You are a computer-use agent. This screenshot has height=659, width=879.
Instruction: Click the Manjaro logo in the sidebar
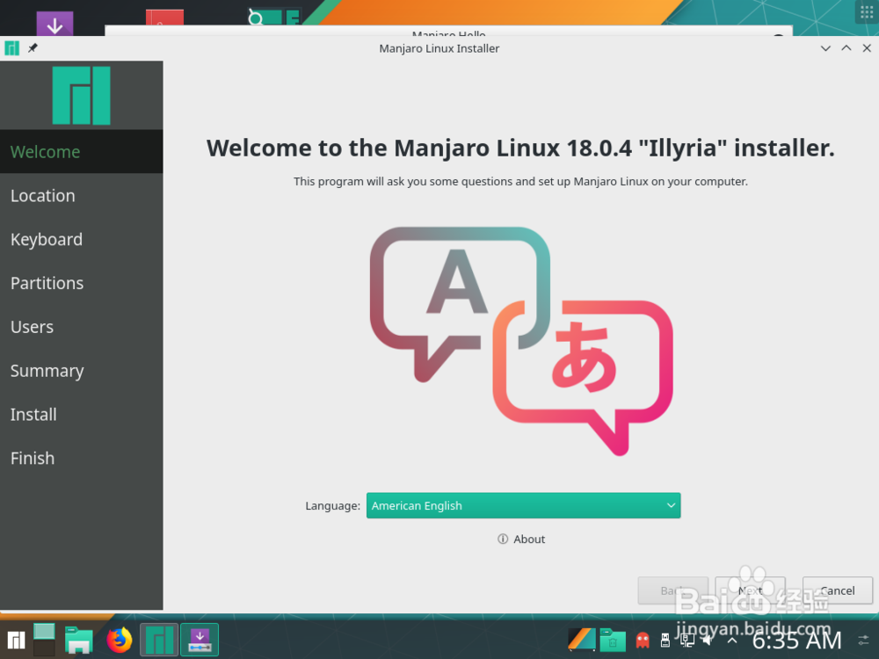click(81, 95)
